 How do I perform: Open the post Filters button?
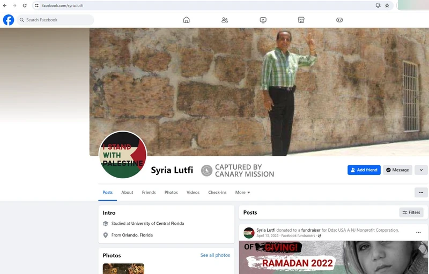click(x=411, y=212)
